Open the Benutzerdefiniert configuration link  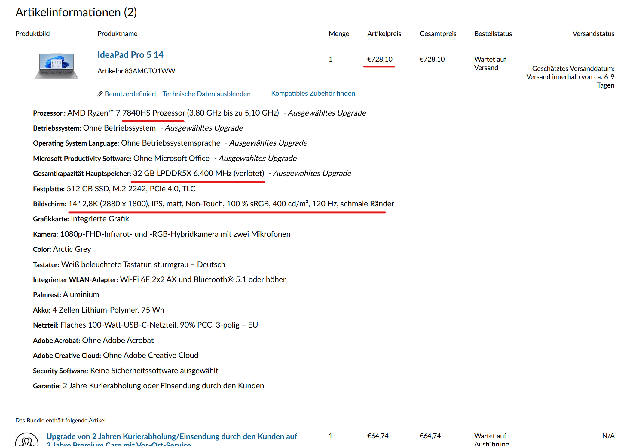pos(130,94)
